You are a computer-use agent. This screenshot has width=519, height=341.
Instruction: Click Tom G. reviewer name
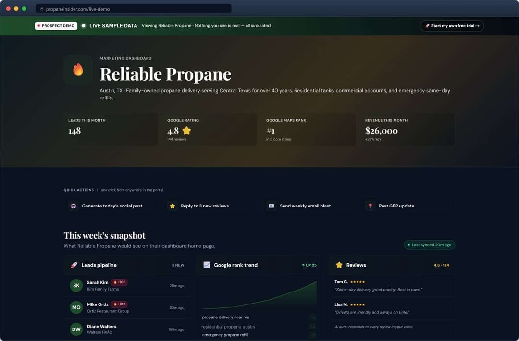[x=341, y=282]
